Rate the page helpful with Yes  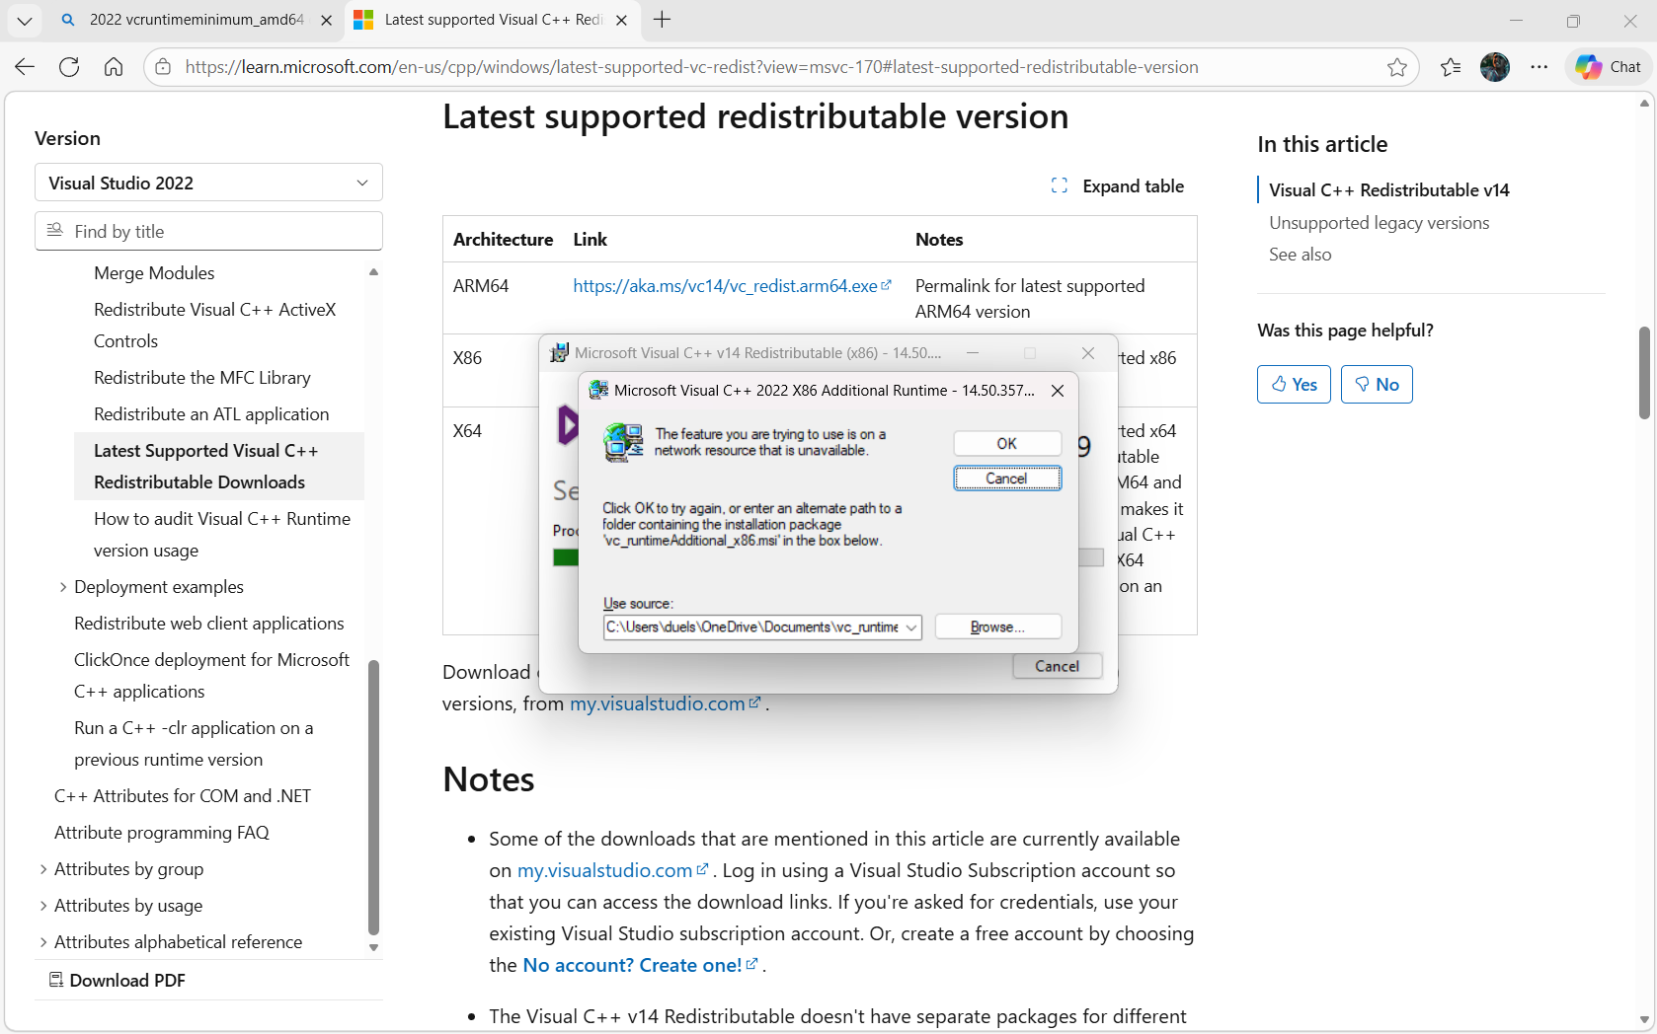coord(1294,385)
